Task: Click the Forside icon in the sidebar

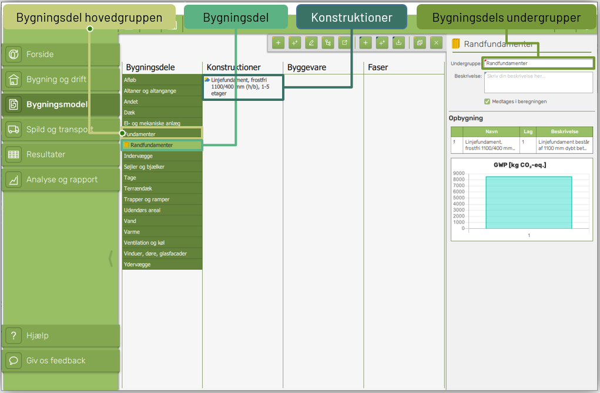Action: pos(14,55)
